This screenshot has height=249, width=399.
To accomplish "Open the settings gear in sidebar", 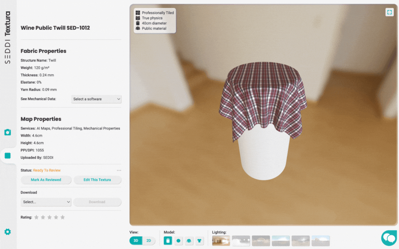I will [7, 231].
